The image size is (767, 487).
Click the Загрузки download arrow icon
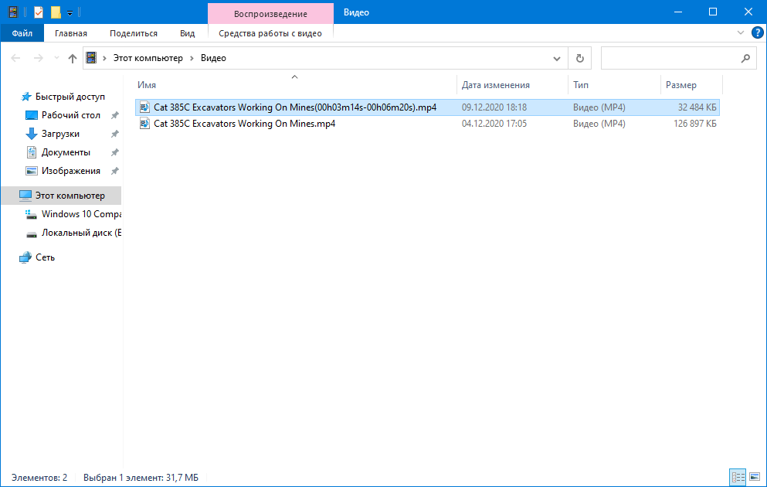pos(32,134)
